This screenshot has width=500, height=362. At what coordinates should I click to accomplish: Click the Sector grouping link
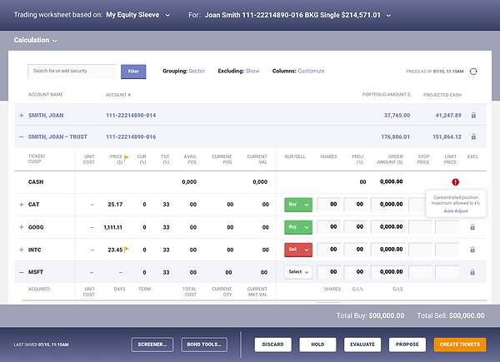click(197, 71)
